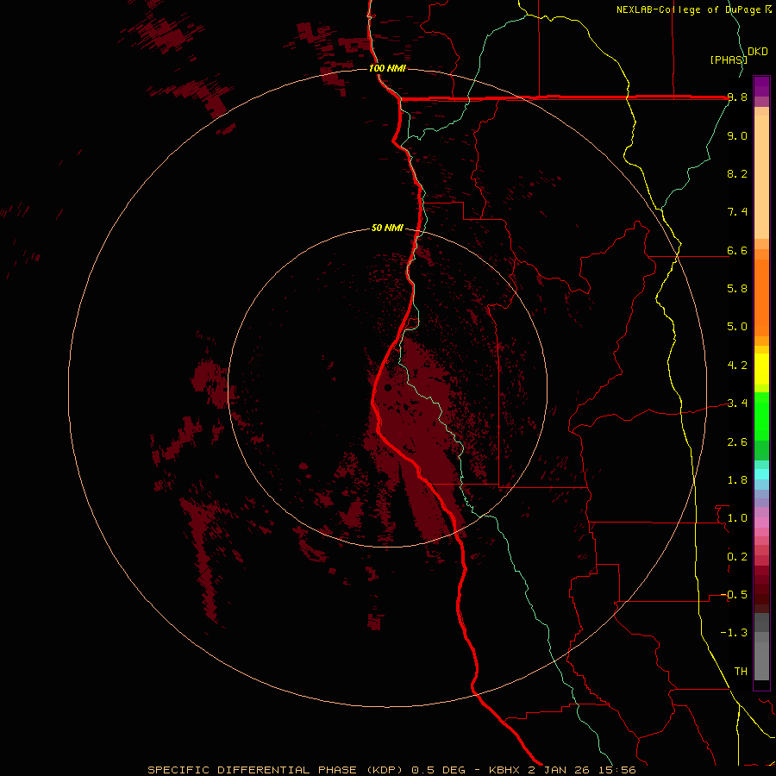Image resolution: width=776 pixels, height=776 pixels.
Task: Select the 7.4 value on the color scale
Action: click(x=737, y=212)
